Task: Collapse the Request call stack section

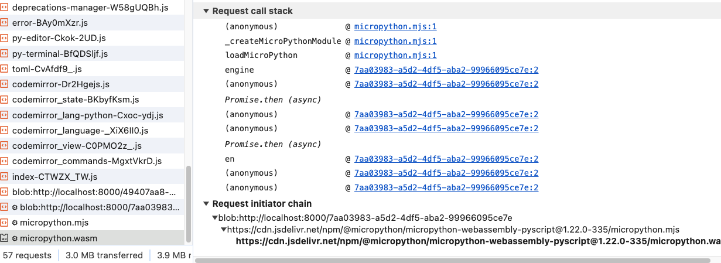Action: pos(206,11)
